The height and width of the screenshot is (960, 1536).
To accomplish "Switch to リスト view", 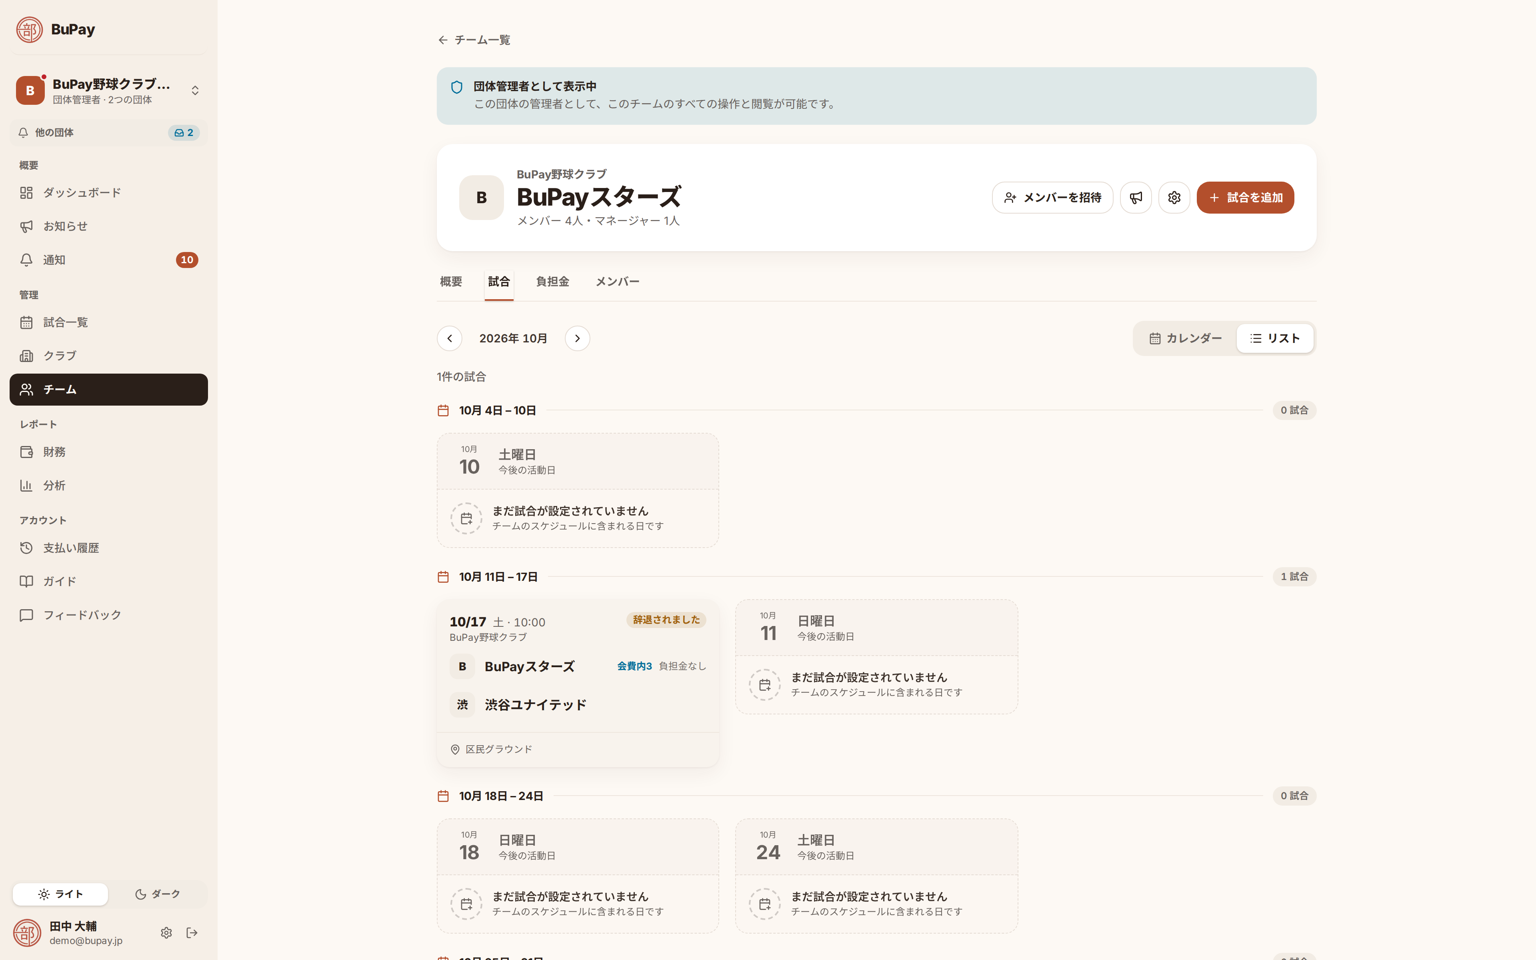I will pyautogui.click(x=1274, y=338).
